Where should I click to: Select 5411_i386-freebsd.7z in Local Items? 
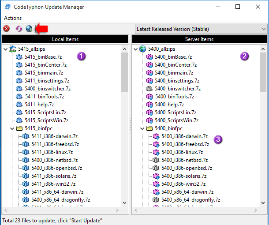pyautogui.click(x=55, y=144)
